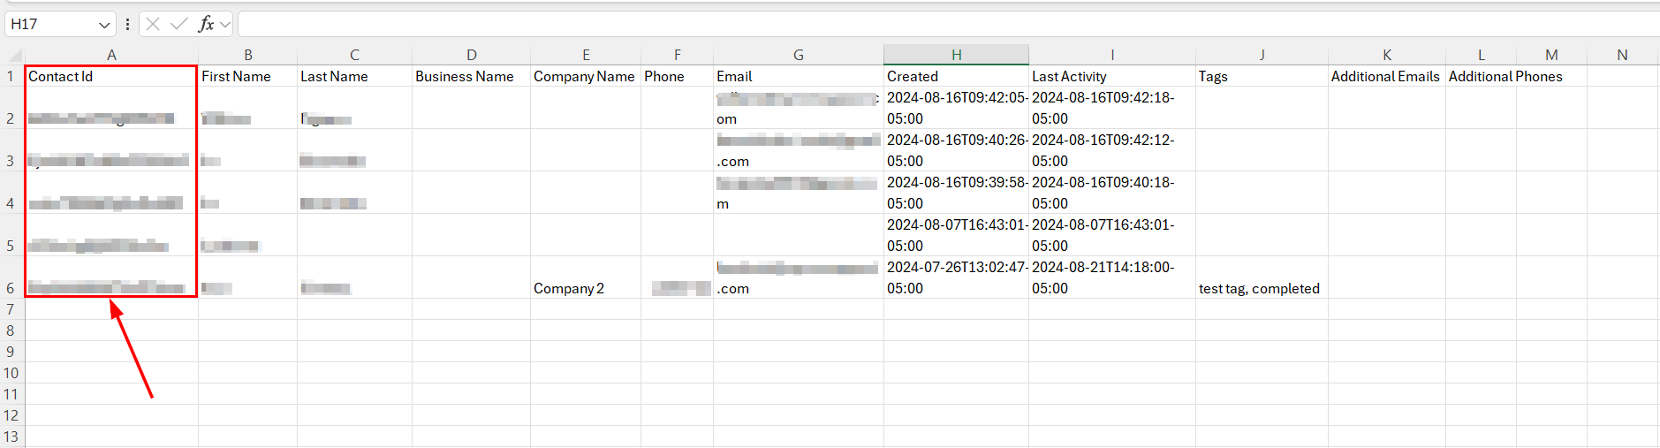The width and height of the screenshot is (1660, 448).
Task: Select row 1 header
Action: 11,76
